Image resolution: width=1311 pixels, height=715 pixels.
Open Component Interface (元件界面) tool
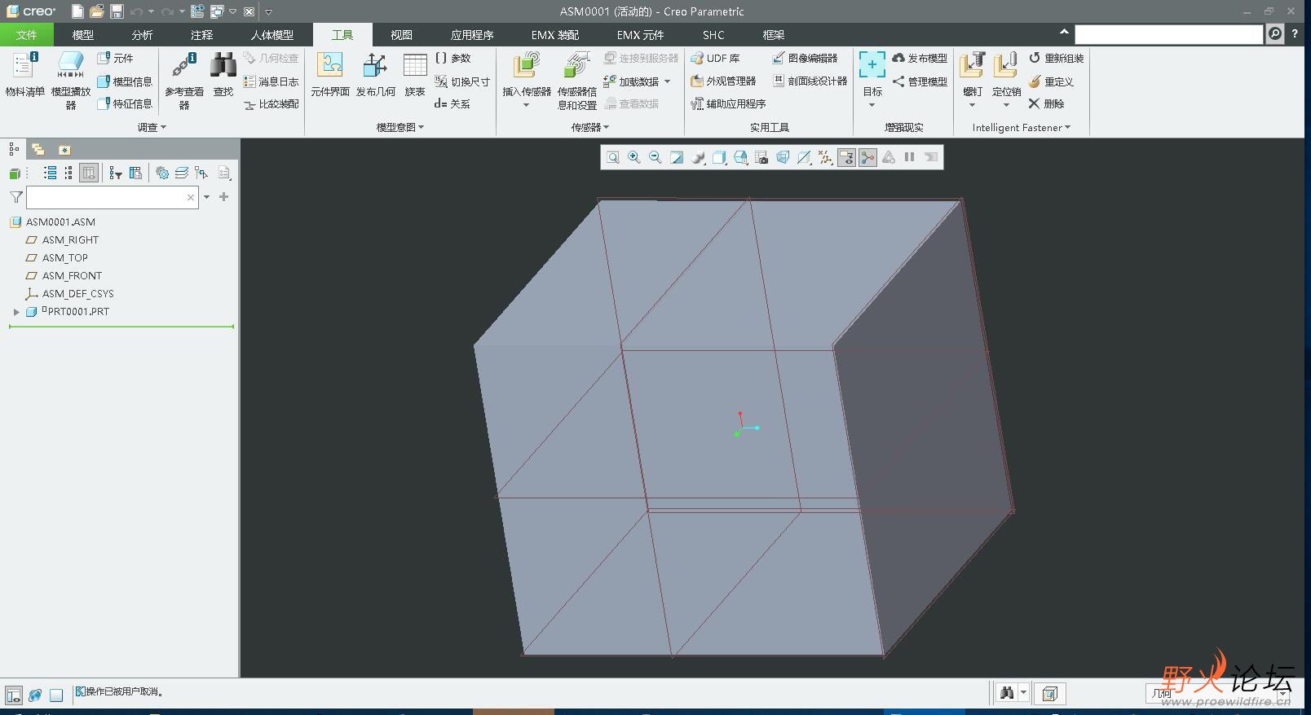[330, 75]
